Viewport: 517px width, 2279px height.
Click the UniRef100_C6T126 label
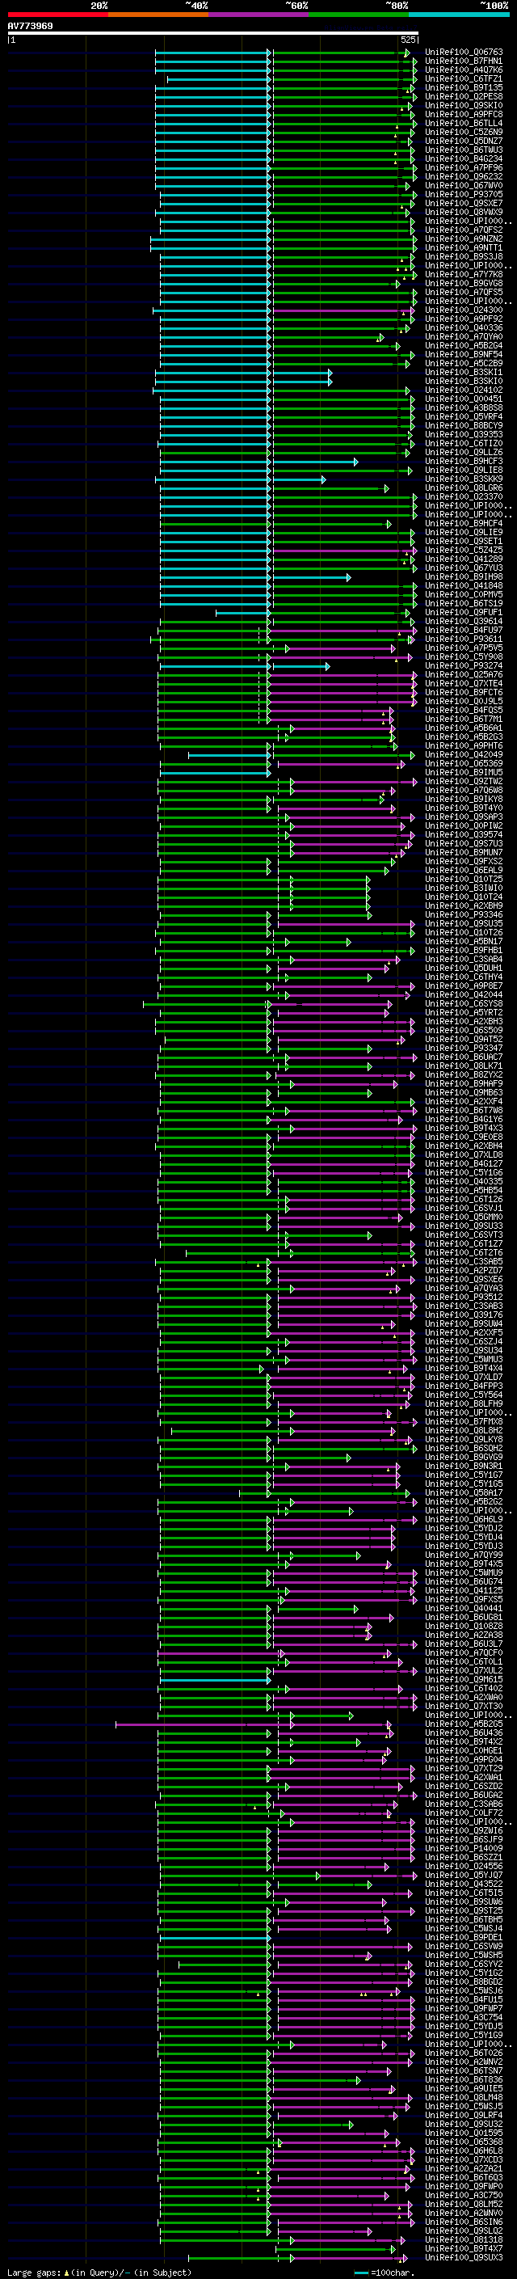pyautogui.click(x=463, y=1199)
